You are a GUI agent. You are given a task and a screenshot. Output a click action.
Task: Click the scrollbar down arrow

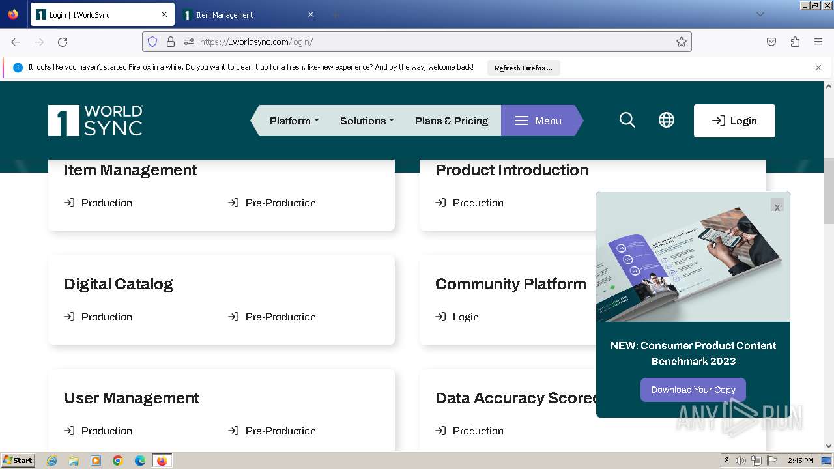click(x=829, y=446)
